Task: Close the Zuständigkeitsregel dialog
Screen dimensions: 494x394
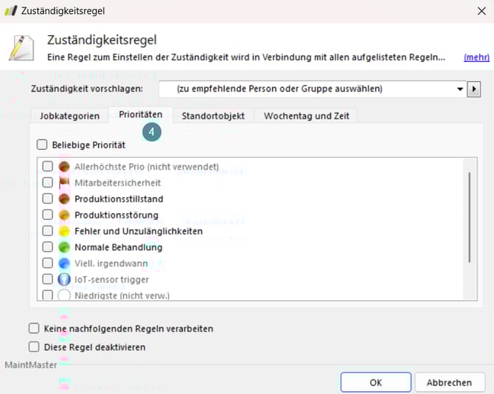Action: 481,11
